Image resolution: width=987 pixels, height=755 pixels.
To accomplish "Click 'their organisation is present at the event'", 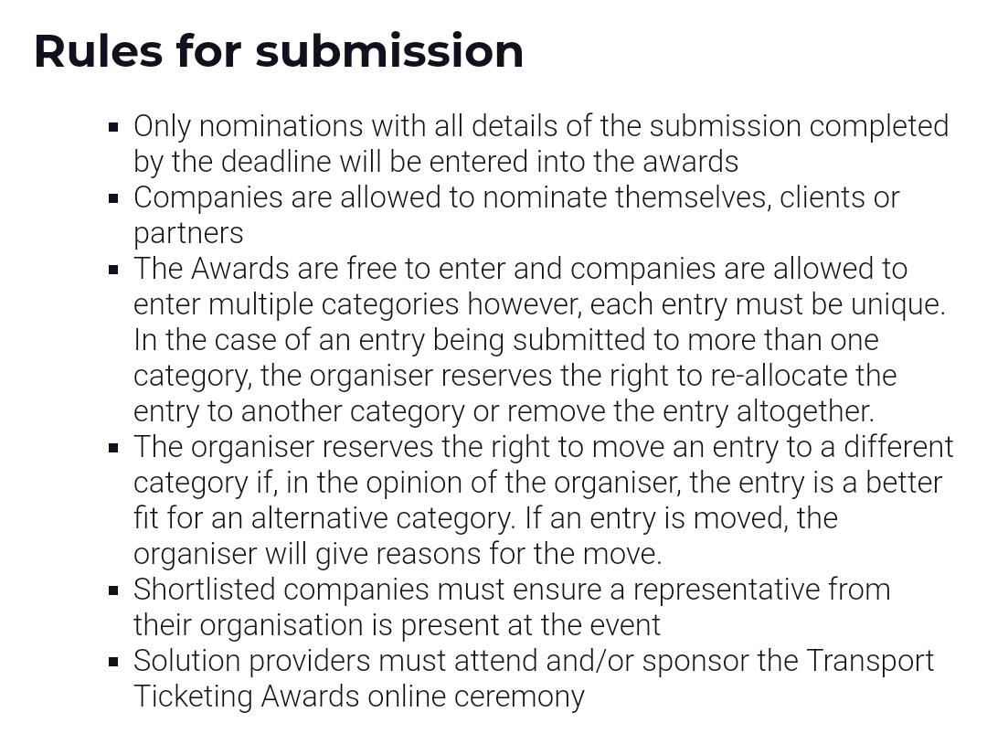I will point(398,625).
